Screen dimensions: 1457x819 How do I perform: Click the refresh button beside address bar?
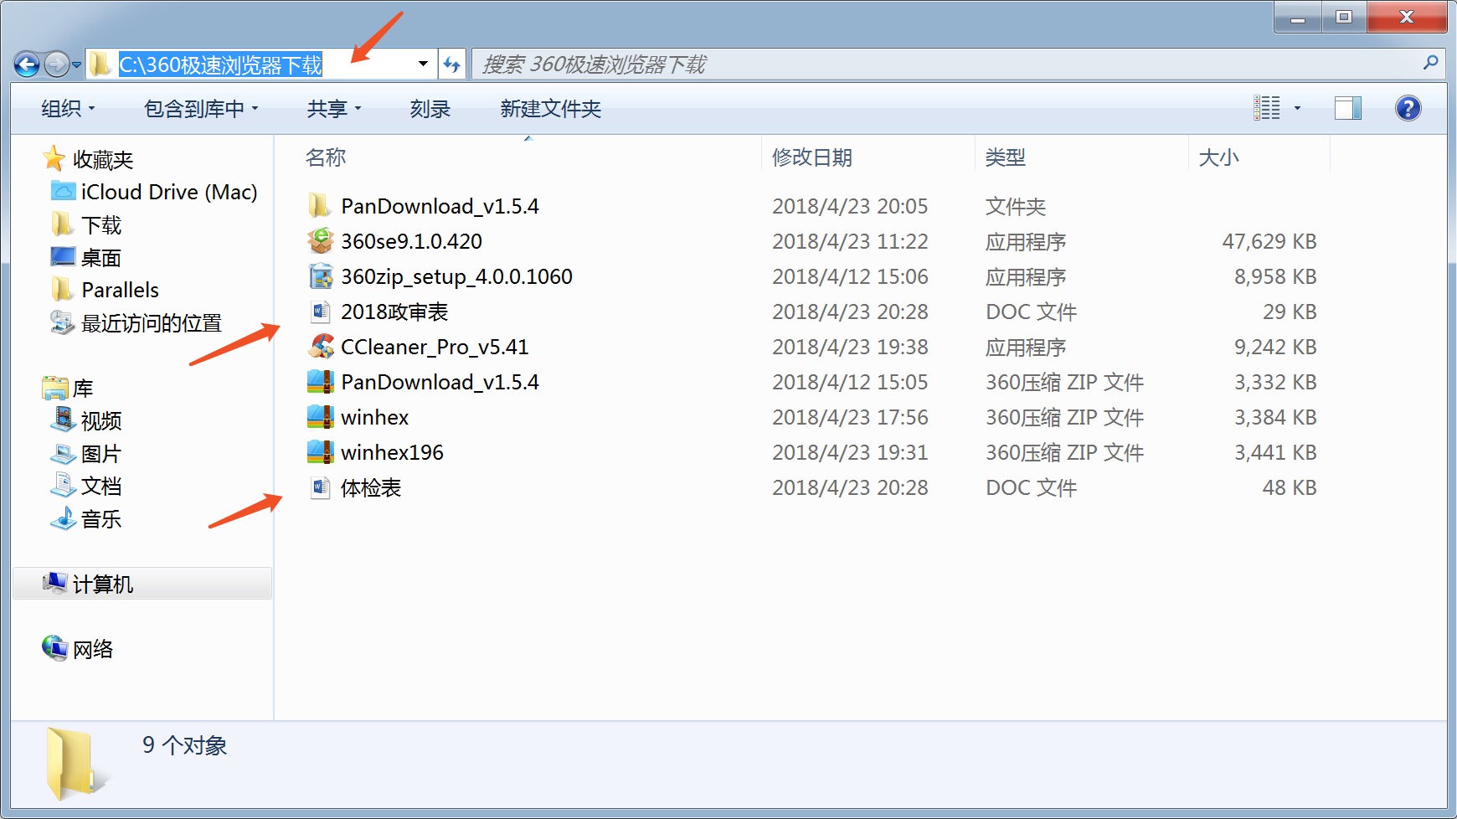(451, 64)
